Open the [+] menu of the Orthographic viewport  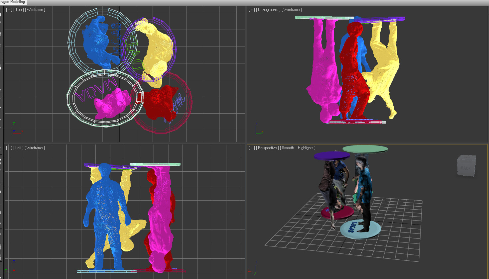coord(252,10)
